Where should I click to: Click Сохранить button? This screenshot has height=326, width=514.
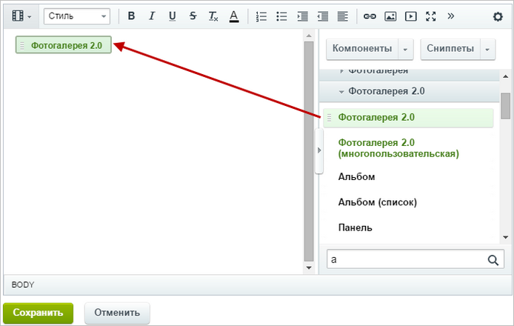tap(38, 313)
